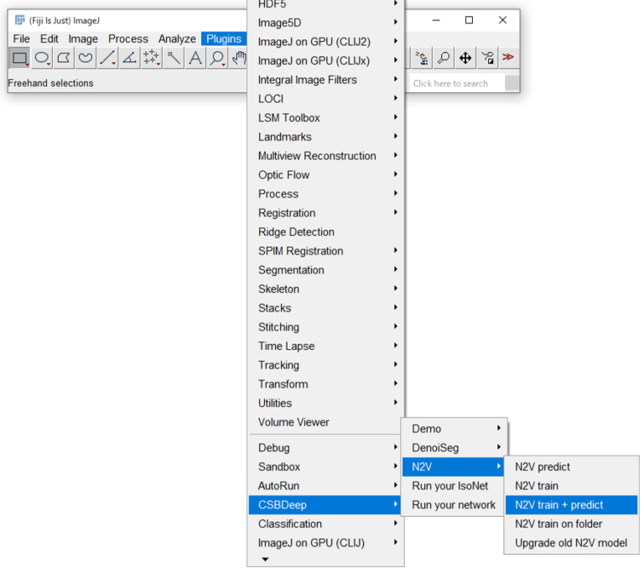Choose N2V train + predict
The image size is (644, 573).
click(x=571, y=505)
